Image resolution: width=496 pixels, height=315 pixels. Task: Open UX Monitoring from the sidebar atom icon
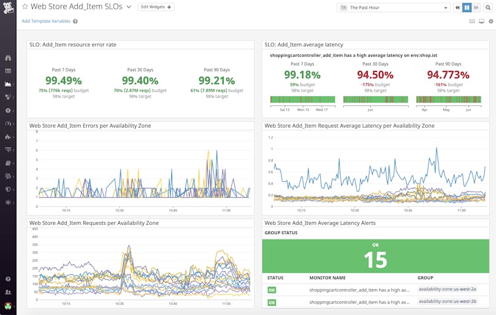tap(8, 202)
